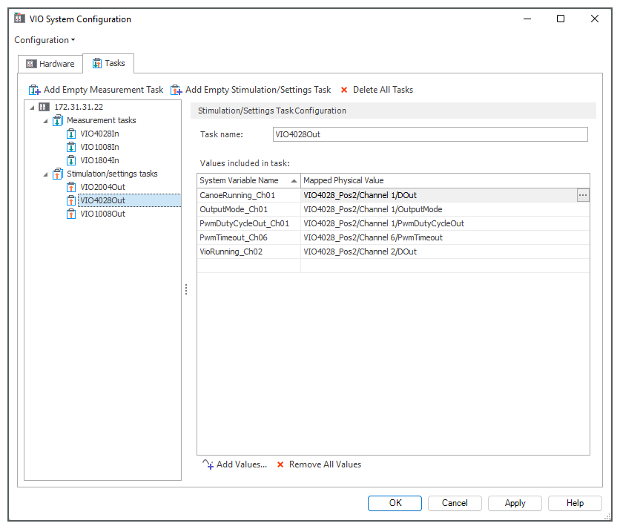Open the ellipsis browse button in DOut row
Screen dimensions: 620x529
tap(583, 195)
